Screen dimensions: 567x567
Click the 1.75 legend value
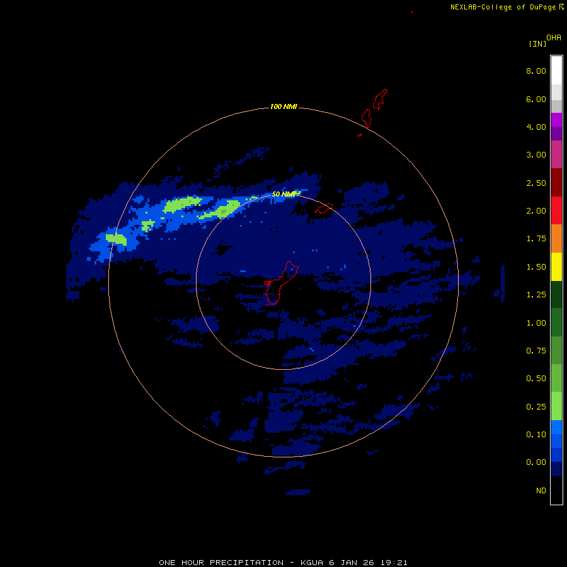click(x=536, y=239)
